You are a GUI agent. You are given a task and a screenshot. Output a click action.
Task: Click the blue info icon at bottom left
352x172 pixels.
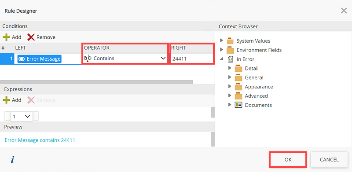coord(13,160)
